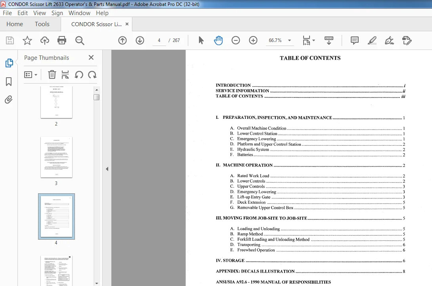Add a comment with the sticky note tool
432x286 pixels.
click(355, 40)
